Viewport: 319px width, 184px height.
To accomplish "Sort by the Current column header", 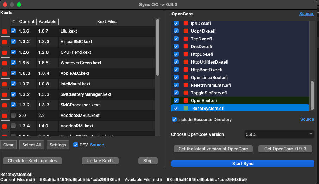I will [x=27, y=22].
